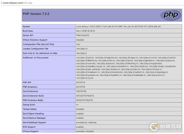Click Zend Extension Build label

click(33, 96)
